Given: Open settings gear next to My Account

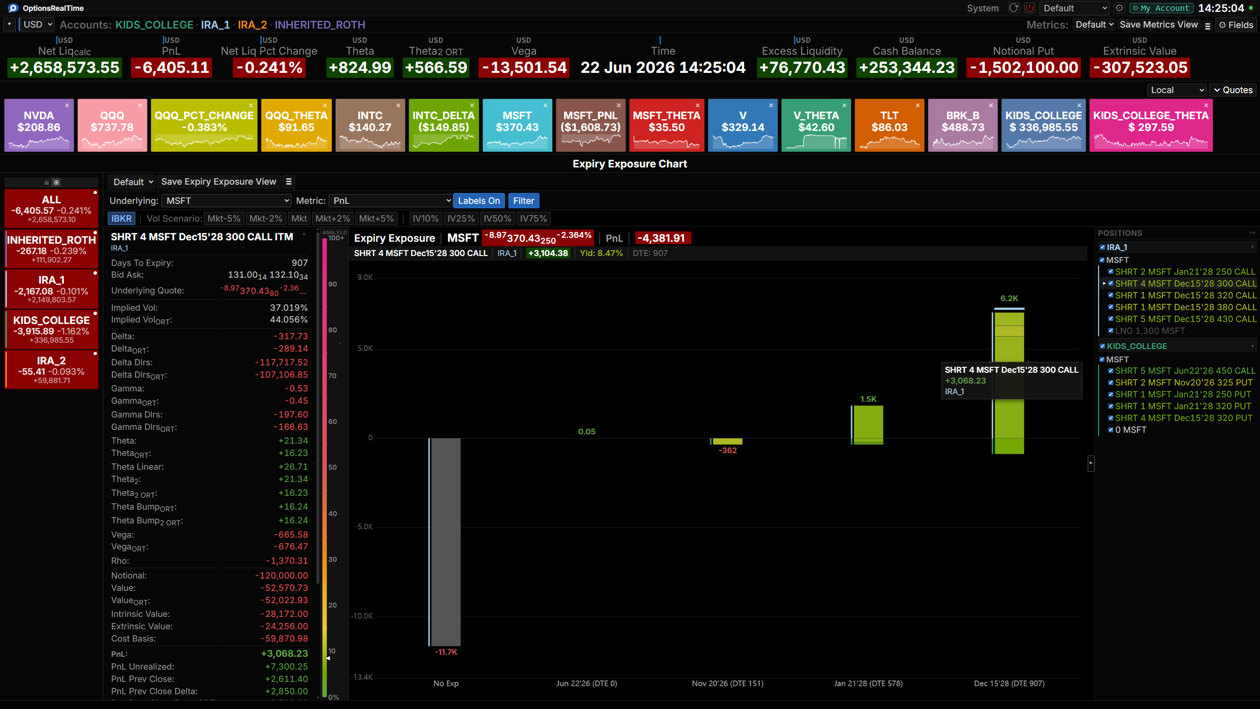Looking at the screenshot, I should 1119,8.
